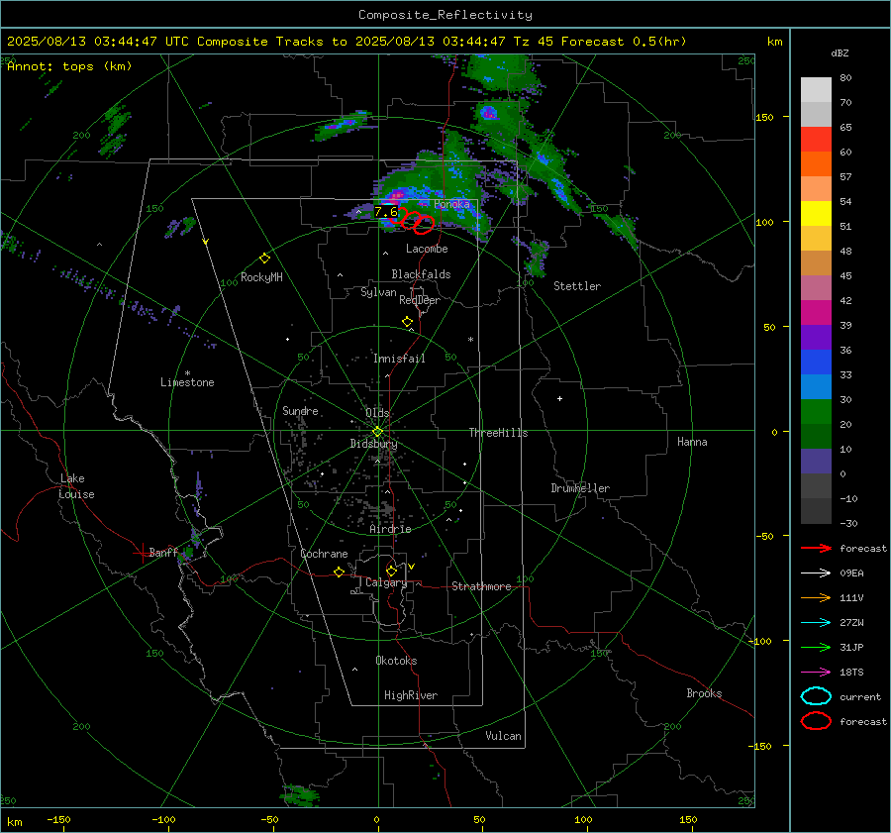Click the Didsbury label
Screen dimensions: 891x833
coord(373,444)
